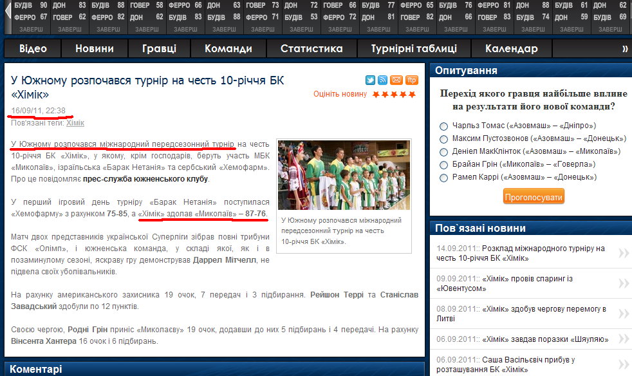The image size is (632, 376).
Task: Open ticker game БУДІВ 61 ДОН 59
Action: (x=572, y=17)
